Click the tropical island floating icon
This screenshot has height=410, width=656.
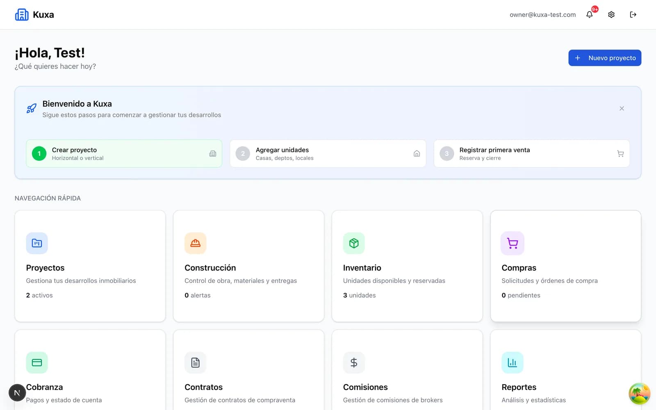640,394
